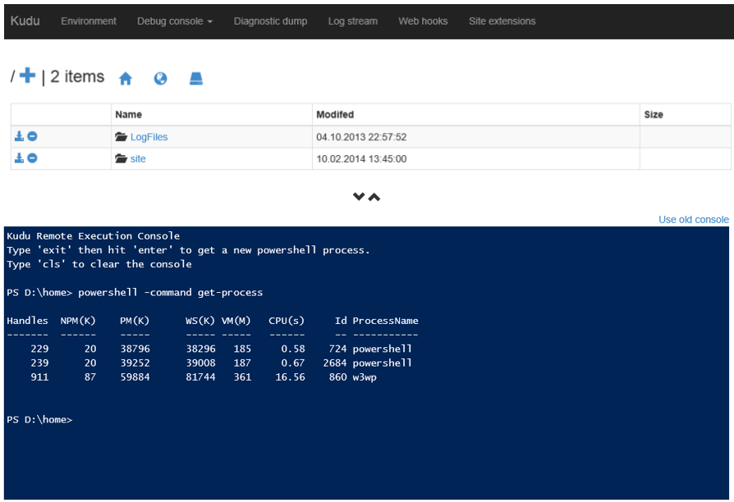Open the Log stream page
734x502 pixels.
(352, 21)
